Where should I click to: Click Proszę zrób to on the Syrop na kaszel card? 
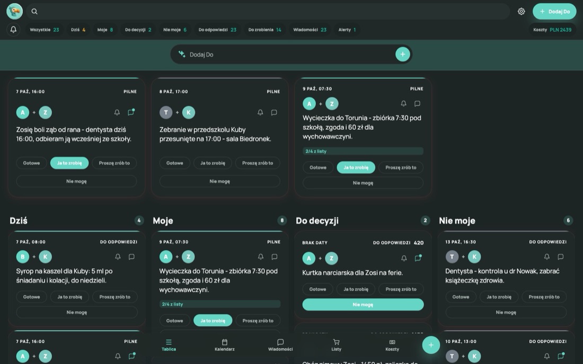(x=115, y=297)
